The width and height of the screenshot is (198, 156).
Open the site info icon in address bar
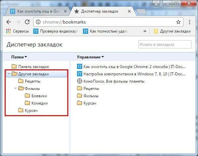pyautogui.click(x=38, y=22)
